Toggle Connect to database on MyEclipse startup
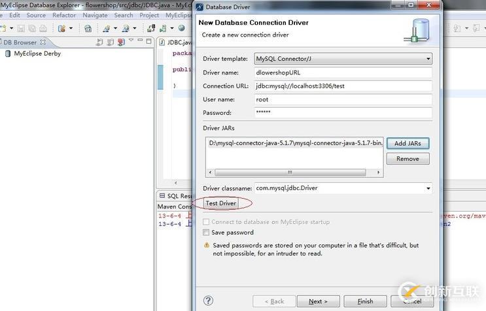Screen dimensions: 486x311 pos(206,222)
